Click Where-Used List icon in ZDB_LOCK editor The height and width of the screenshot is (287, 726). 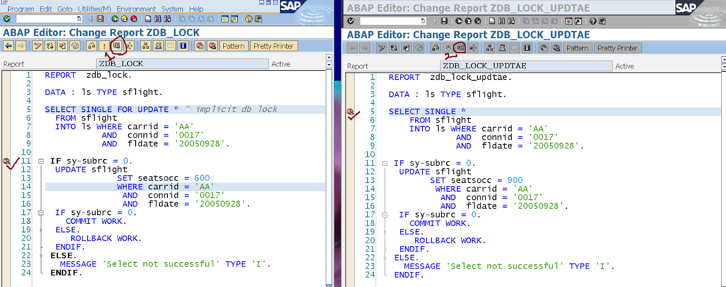pos(129,46)
